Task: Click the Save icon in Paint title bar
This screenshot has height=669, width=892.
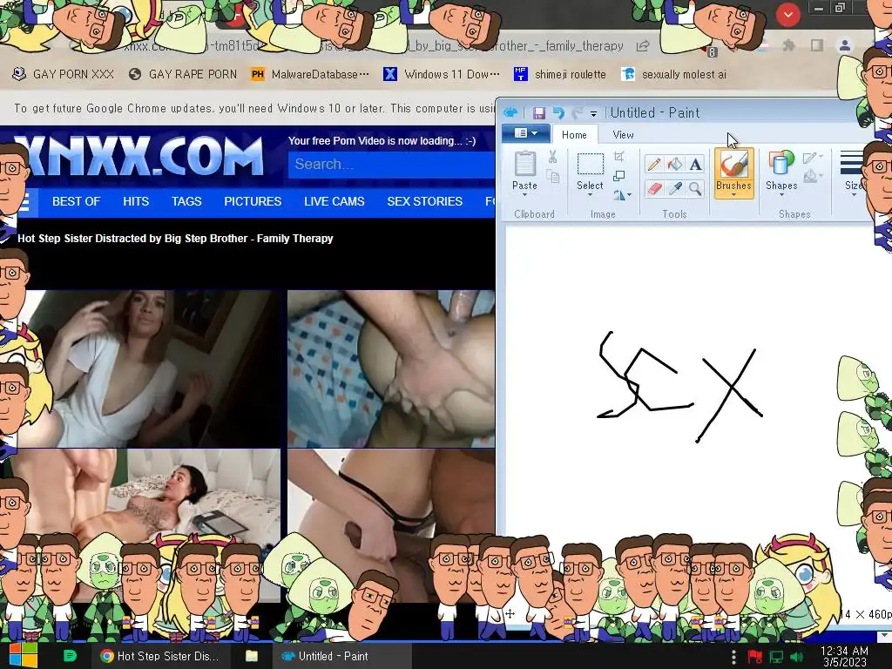Action: [538, 112]
